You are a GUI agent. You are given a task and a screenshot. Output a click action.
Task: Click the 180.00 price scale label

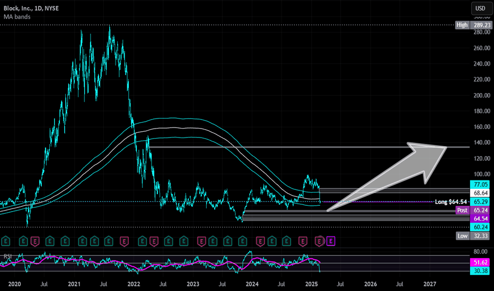pyautogui.click(x=482, y=111)
